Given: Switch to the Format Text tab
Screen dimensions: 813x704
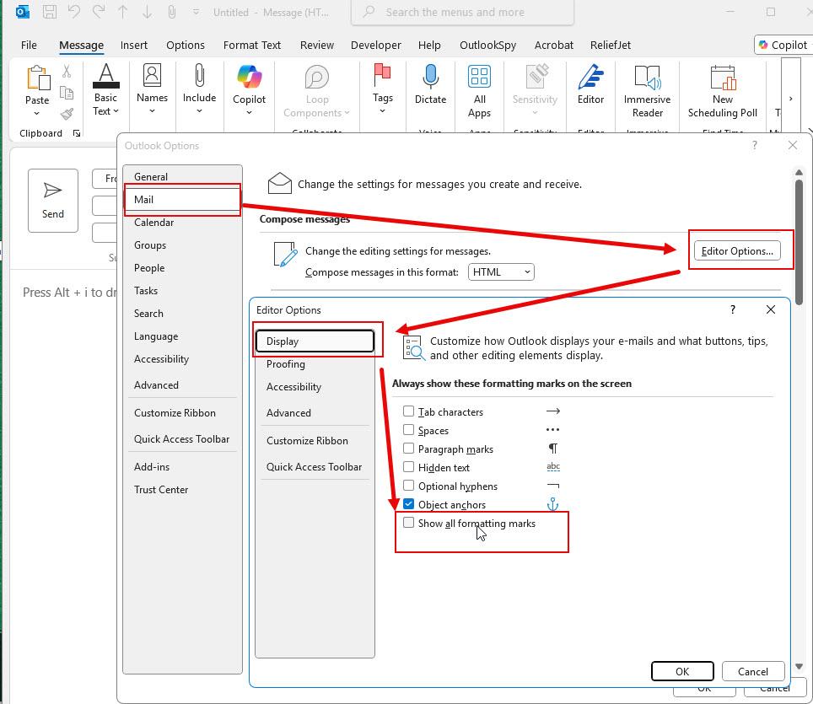Looking at the screenshot, I should (252, 45).
